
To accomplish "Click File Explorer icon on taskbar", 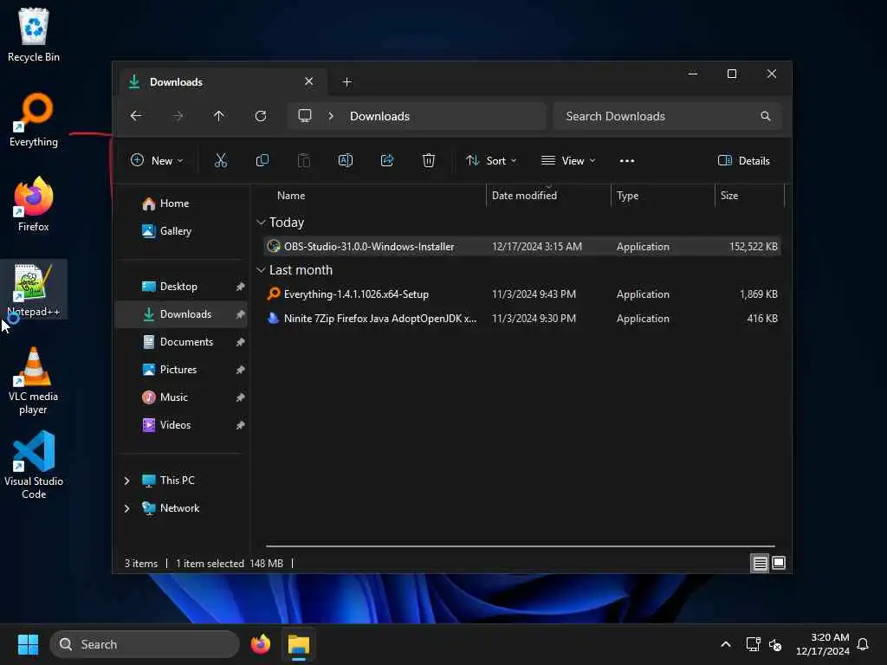I will coord(299,644).
